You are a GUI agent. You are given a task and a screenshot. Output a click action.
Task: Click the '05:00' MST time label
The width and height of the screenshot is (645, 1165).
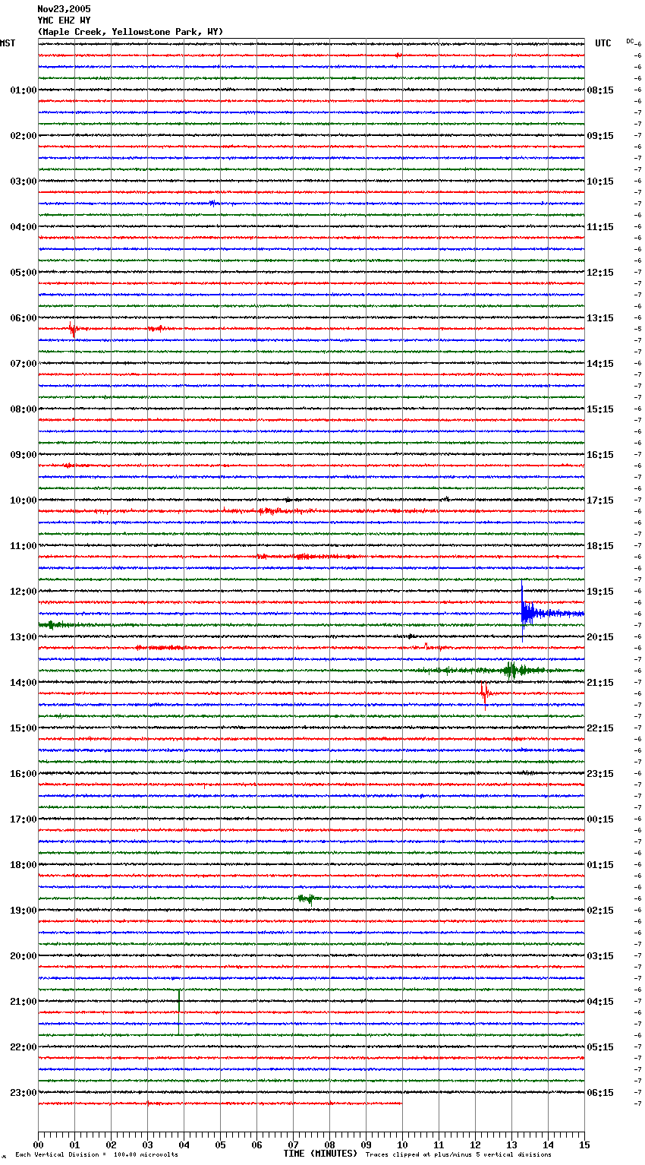(x=24, y=273)
